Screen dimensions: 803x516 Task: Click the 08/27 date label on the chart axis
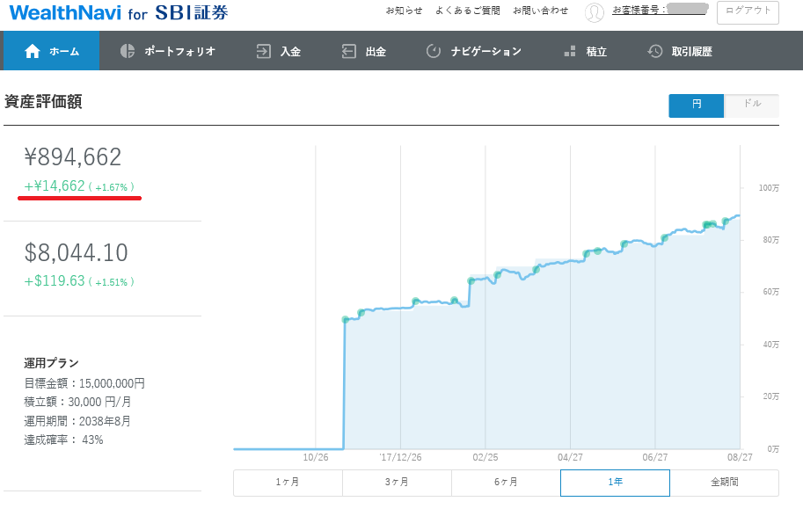[x=740, y=457]
